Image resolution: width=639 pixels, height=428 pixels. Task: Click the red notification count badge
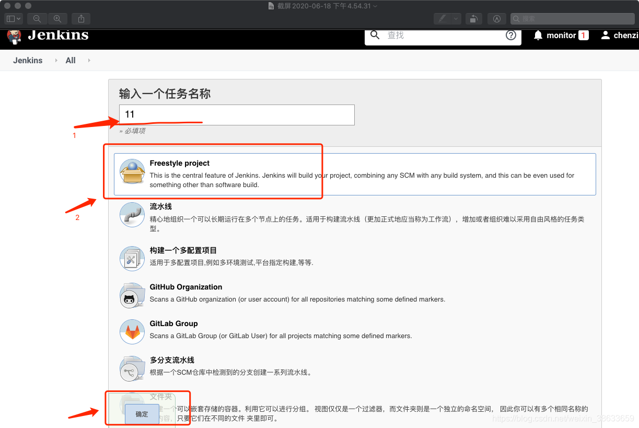(584, 36)
